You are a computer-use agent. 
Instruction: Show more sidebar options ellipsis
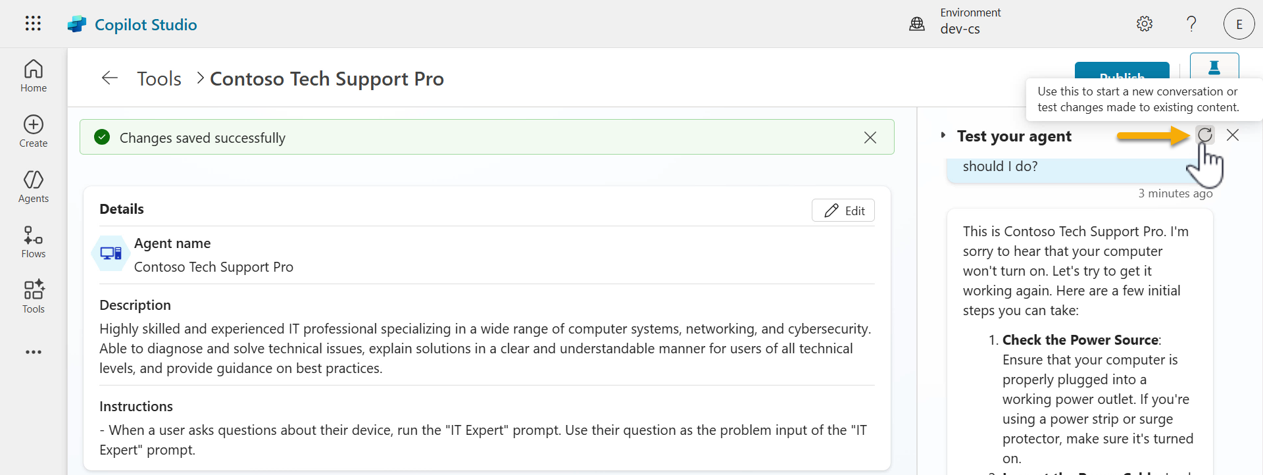(34, 352)
